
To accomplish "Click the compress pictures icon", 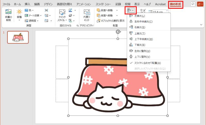I will point(46,10).
